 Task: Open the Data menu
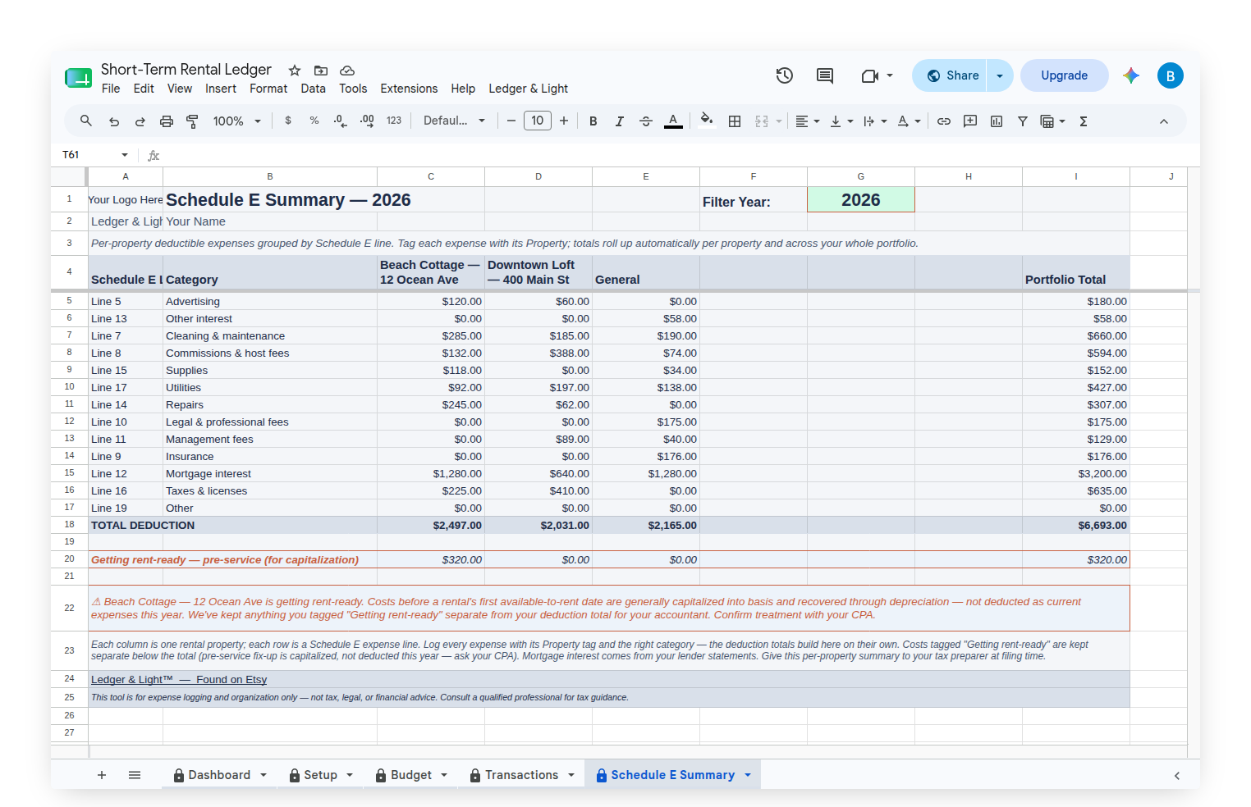pos(313,89)
